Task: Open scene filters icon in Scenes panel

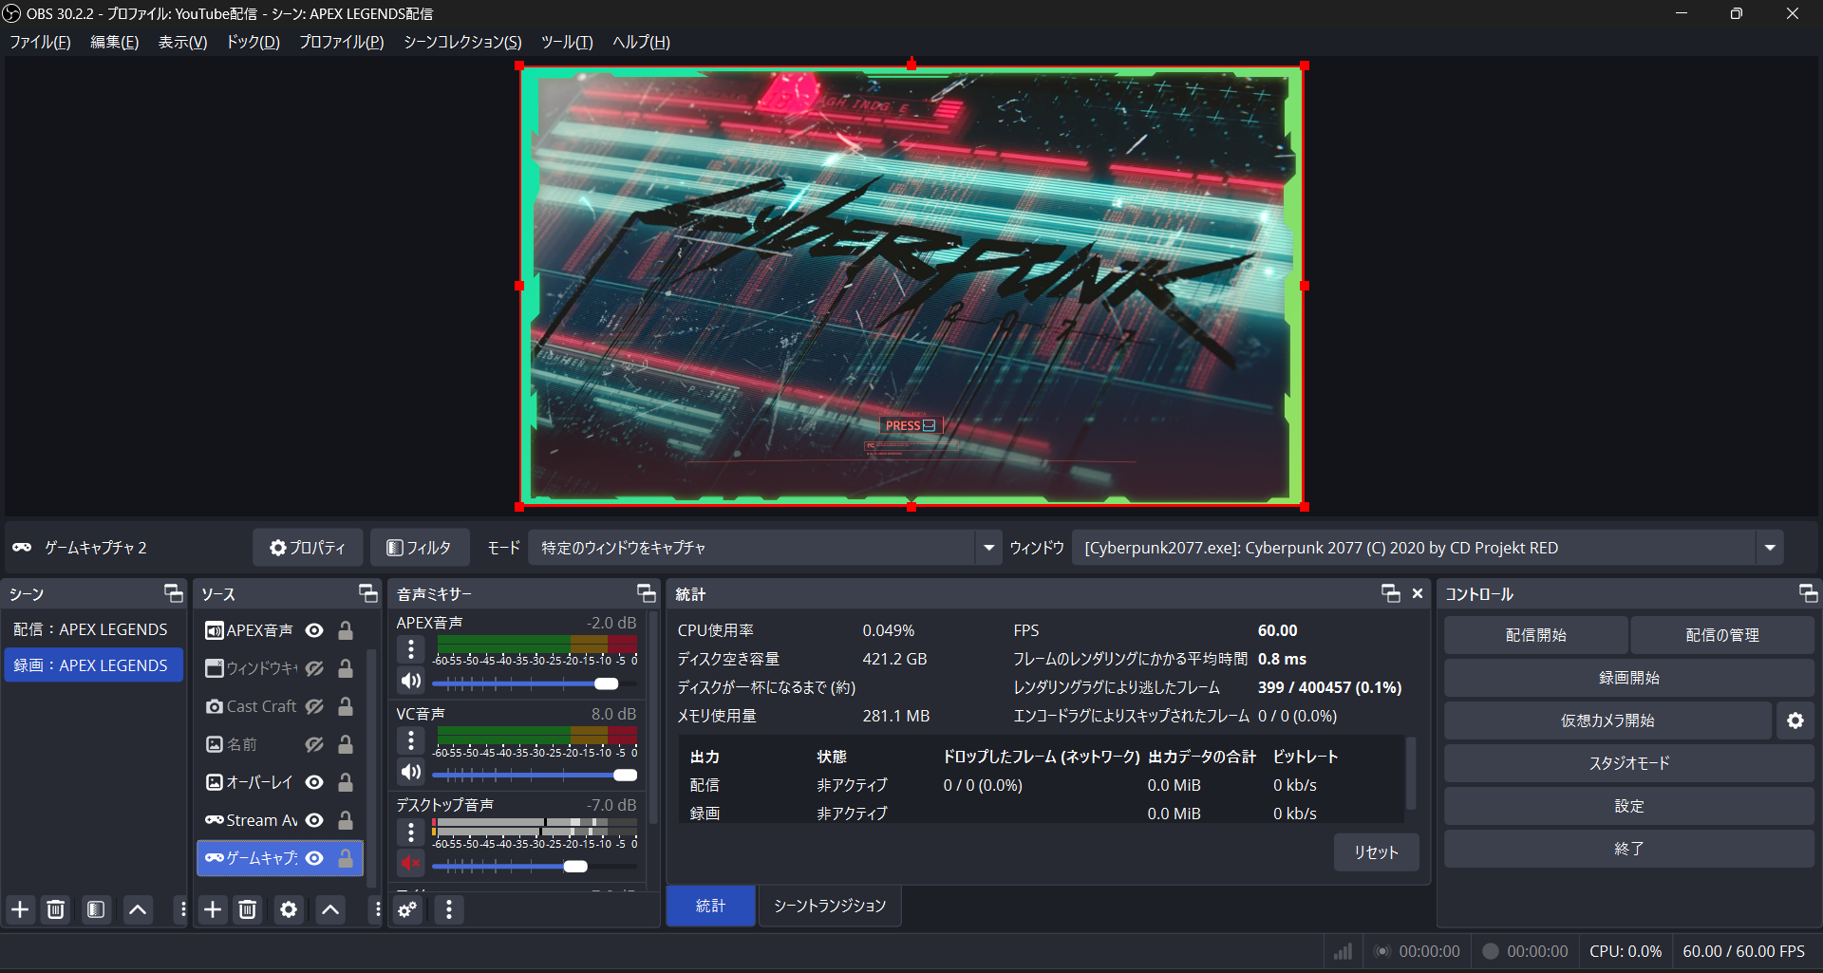Action: click(96, 909)
